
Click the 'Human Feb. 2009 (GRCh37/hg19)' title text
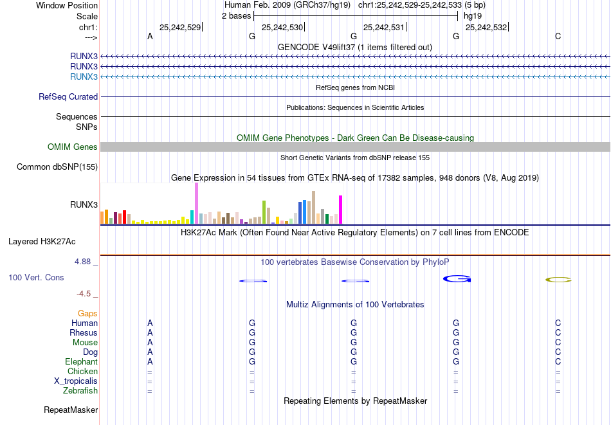287,5
